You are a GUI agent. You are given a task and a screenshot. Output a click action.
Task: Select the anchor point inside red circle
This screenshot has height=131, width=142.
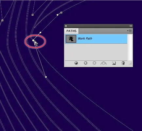(x=33, y=40)
